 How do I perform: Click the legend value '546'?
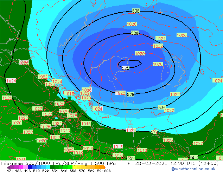click(x=64, y=171)
